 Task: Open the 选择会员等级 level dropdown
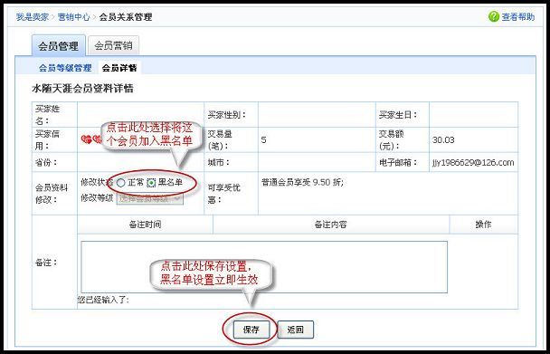click(x=150, y=198)
